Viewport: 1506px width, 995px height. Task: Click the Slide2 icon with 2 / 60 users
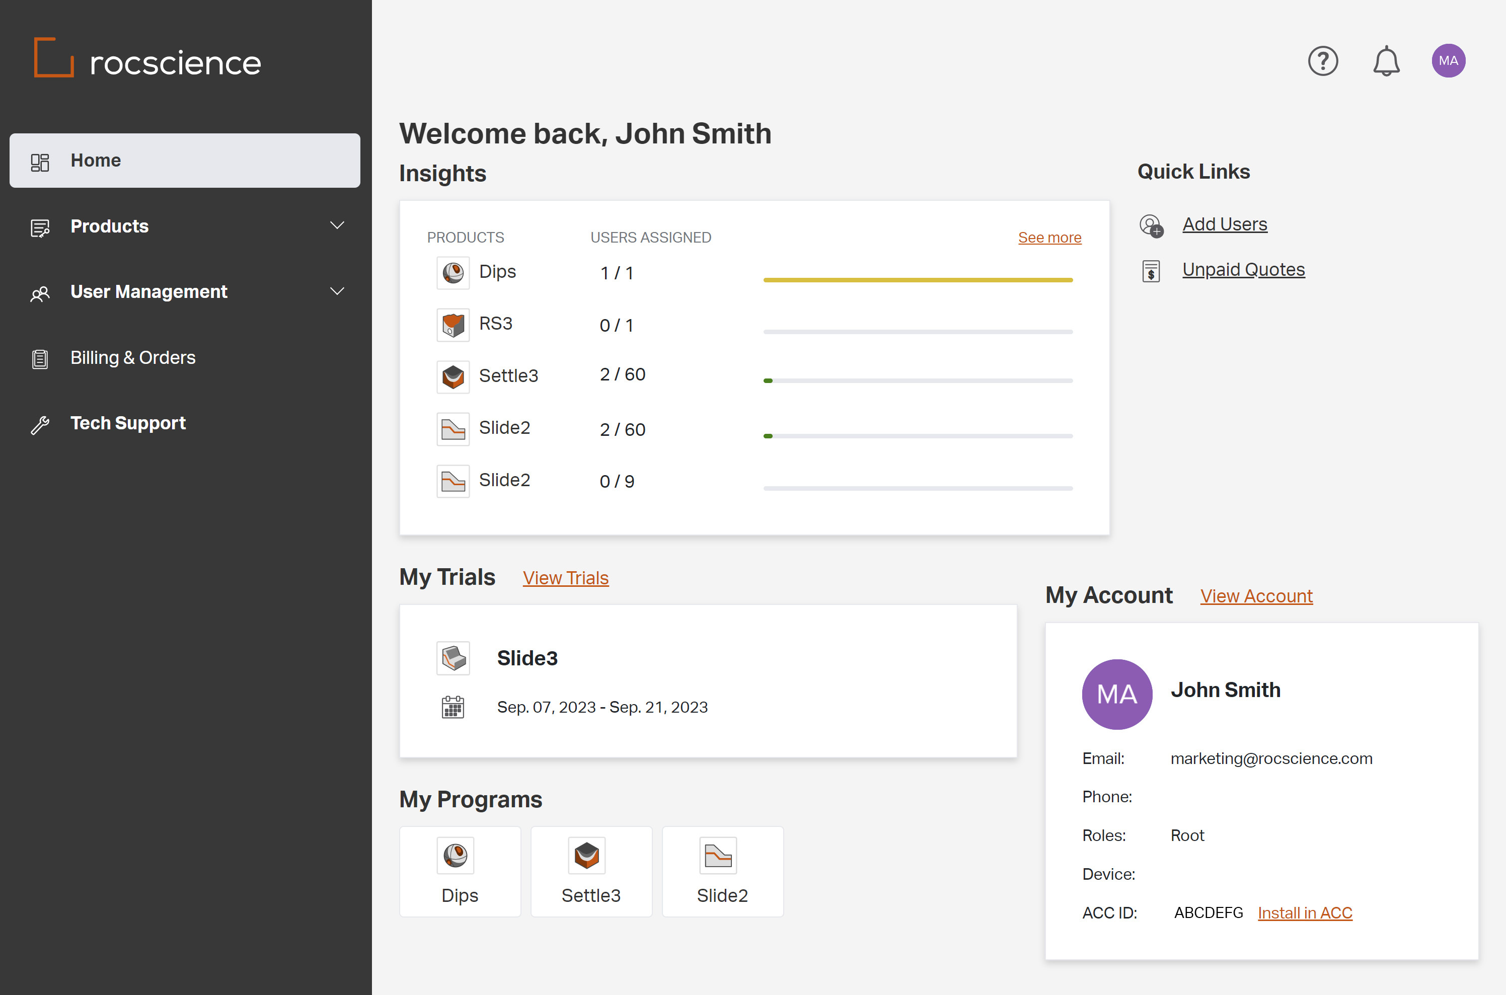pyautogui.click(x=453, y=429)
